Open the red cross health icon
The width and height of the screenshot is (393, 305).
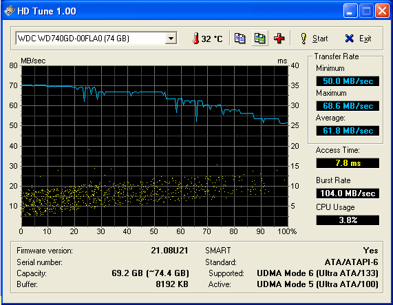(279, 39)
